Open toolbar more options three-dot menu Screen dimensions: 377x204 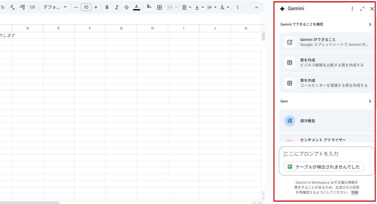[x=237, y=7]
